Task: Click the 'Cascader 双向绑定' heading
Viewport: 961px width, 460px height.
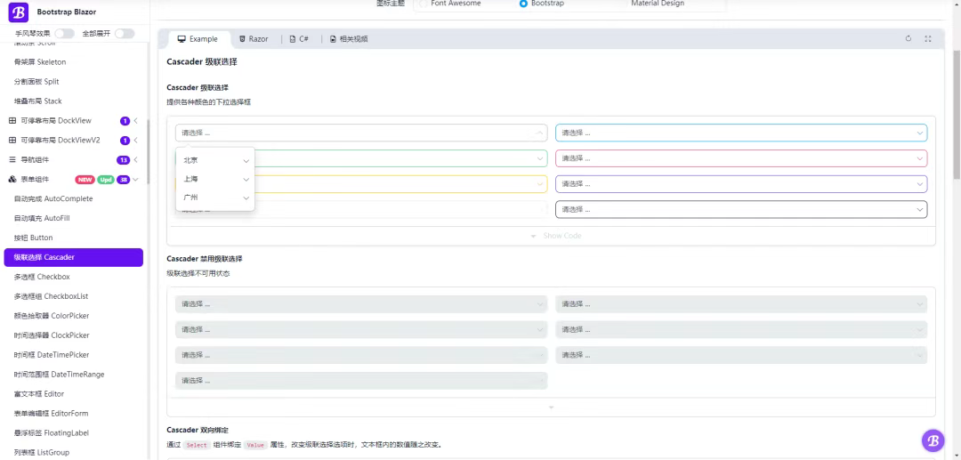Action: click(198, 431)
